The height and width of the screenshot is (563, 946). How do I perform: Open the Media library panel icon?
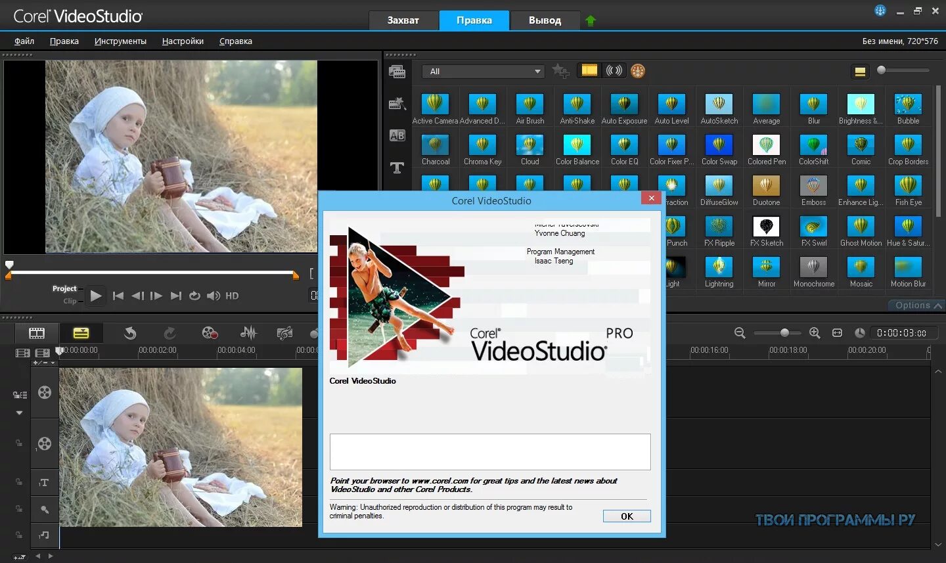click(397, 72)
